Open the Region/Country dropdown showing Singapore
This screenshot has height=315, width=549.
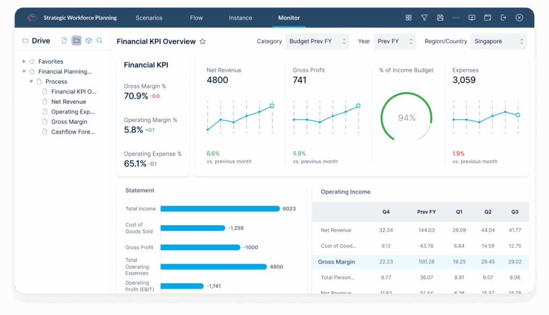coord(498,41)
